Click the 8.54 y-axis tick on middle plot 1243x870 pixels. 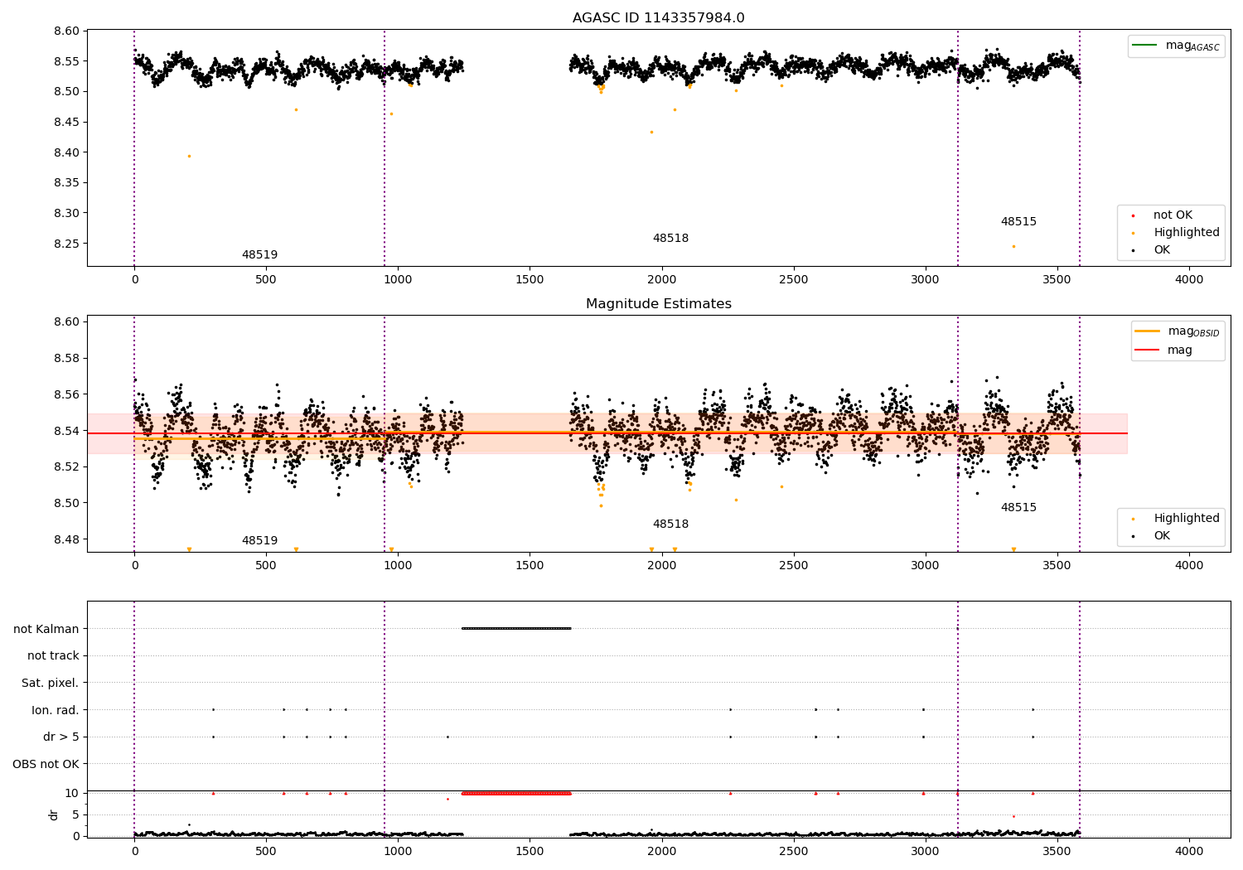click(65, 431)
